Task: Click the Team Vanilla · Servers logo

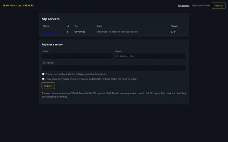Action: pyautogui.click(x=18, y=6)
